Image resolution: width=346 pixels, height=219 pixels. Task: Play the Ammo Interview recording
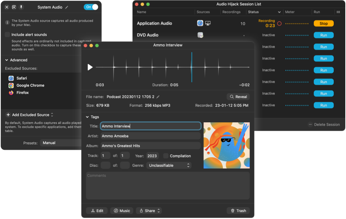point(90,67)
